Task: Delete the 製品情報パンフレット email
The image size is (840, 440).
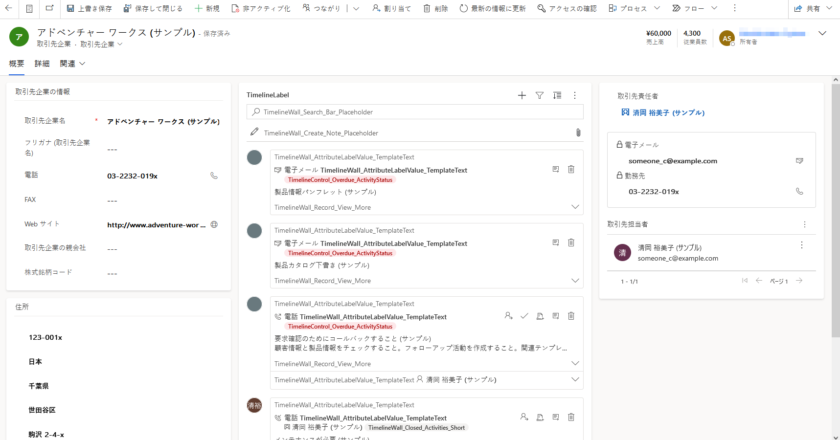Action: 571,169
